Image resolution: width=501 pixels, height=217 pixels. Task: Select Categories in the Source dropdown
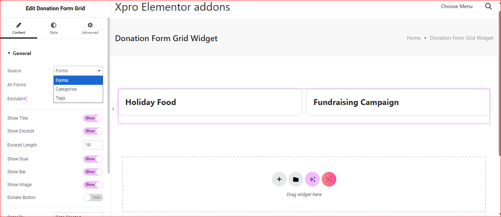pos(66,89)
